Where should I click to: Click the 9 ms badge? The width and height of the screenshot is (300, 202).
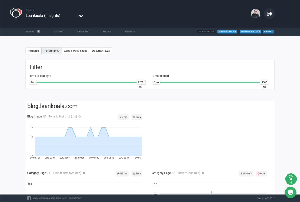(261, 173)
